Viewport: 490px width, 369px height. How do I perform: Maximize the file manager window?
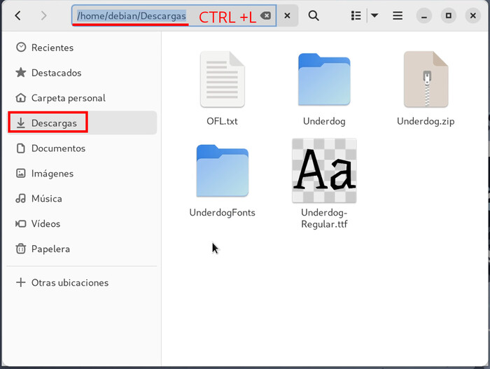449,15
